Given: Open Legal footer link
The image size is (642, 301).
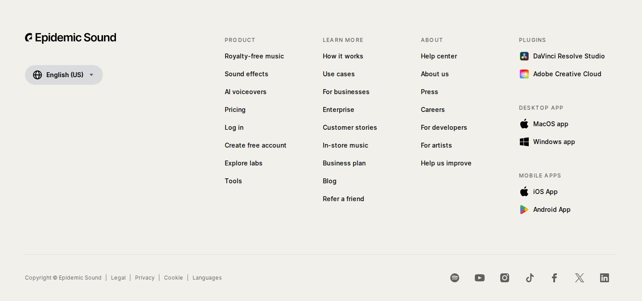Looking at the screenshot, I should pyautogui.click(x=118, y=278).
